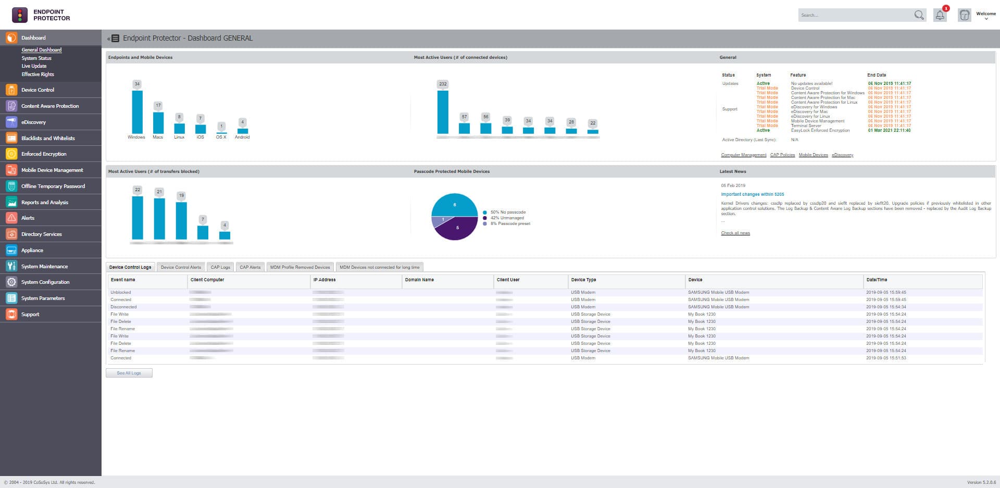Open System Configuration gear icon

(11, 282)
